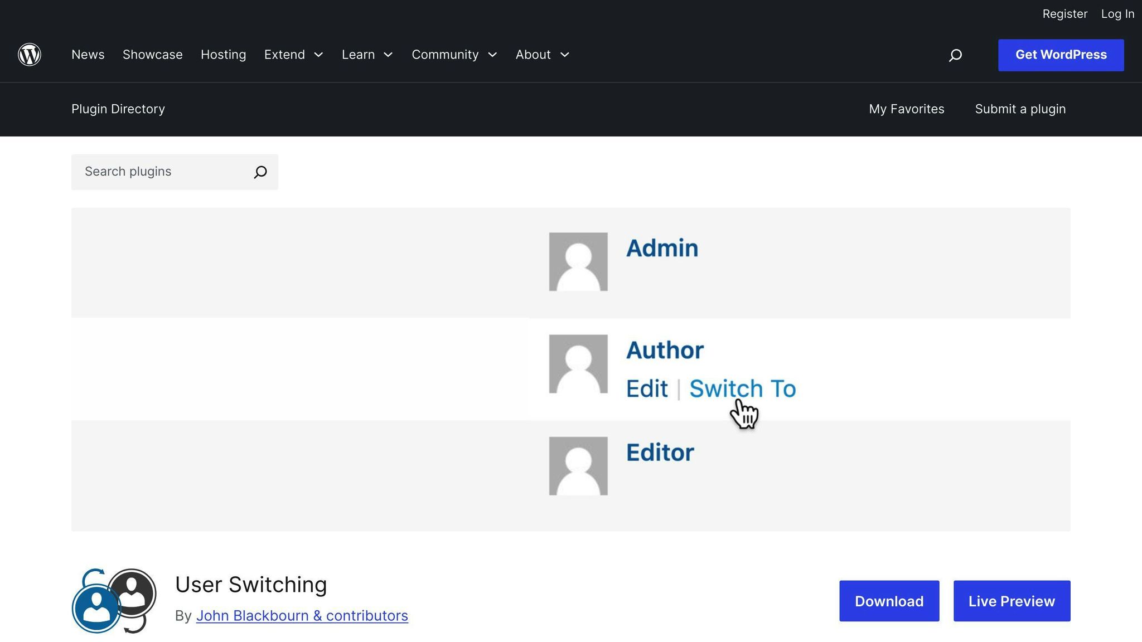Screen dimensions: 1142x642
Task: Open the Community menu label
Action: point(445,55)
